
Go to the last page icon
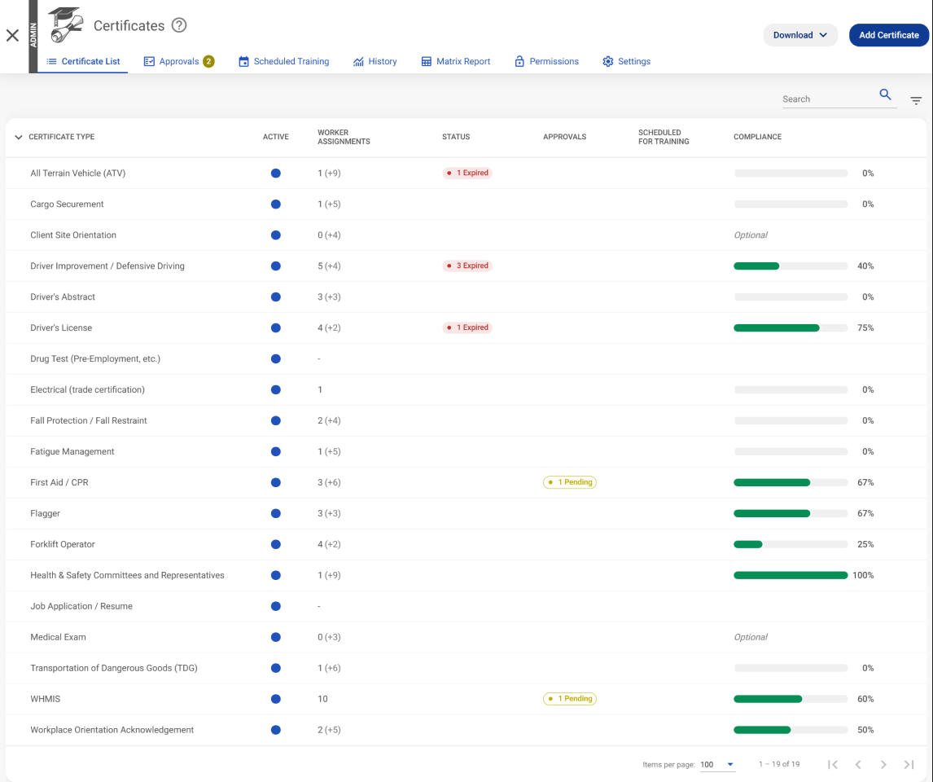[909, 764]
